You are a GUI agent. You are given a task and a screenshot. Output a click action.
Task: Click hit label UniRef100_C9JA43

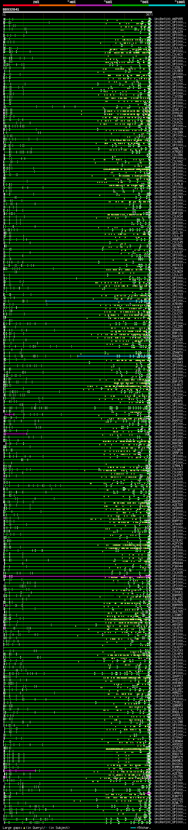click(x=169, y=362)
